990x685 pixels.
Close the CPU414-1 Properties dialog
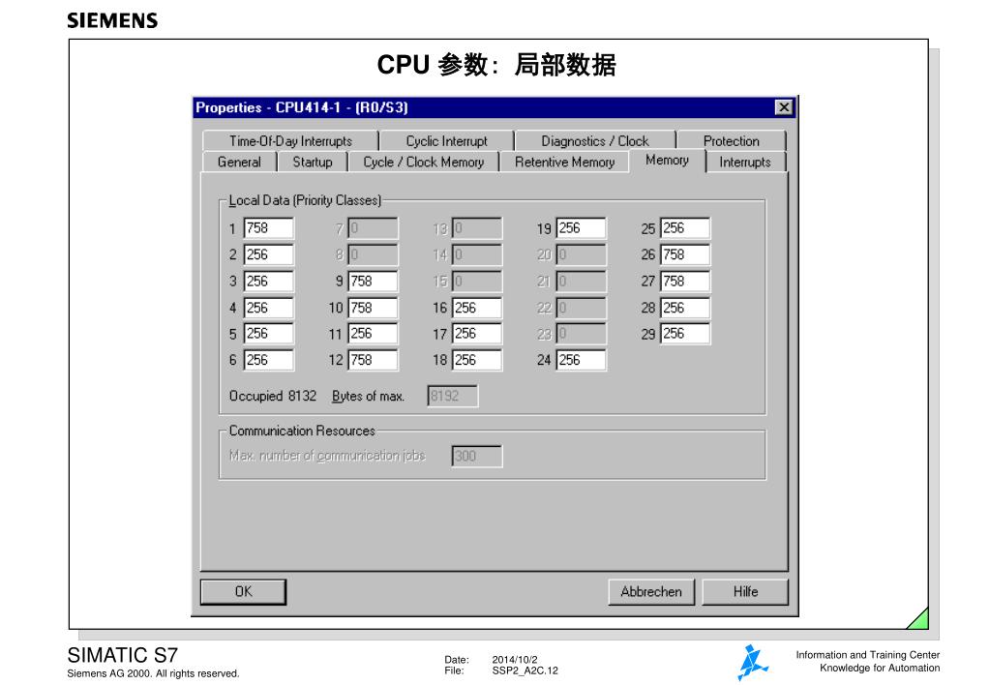(783, 107)
